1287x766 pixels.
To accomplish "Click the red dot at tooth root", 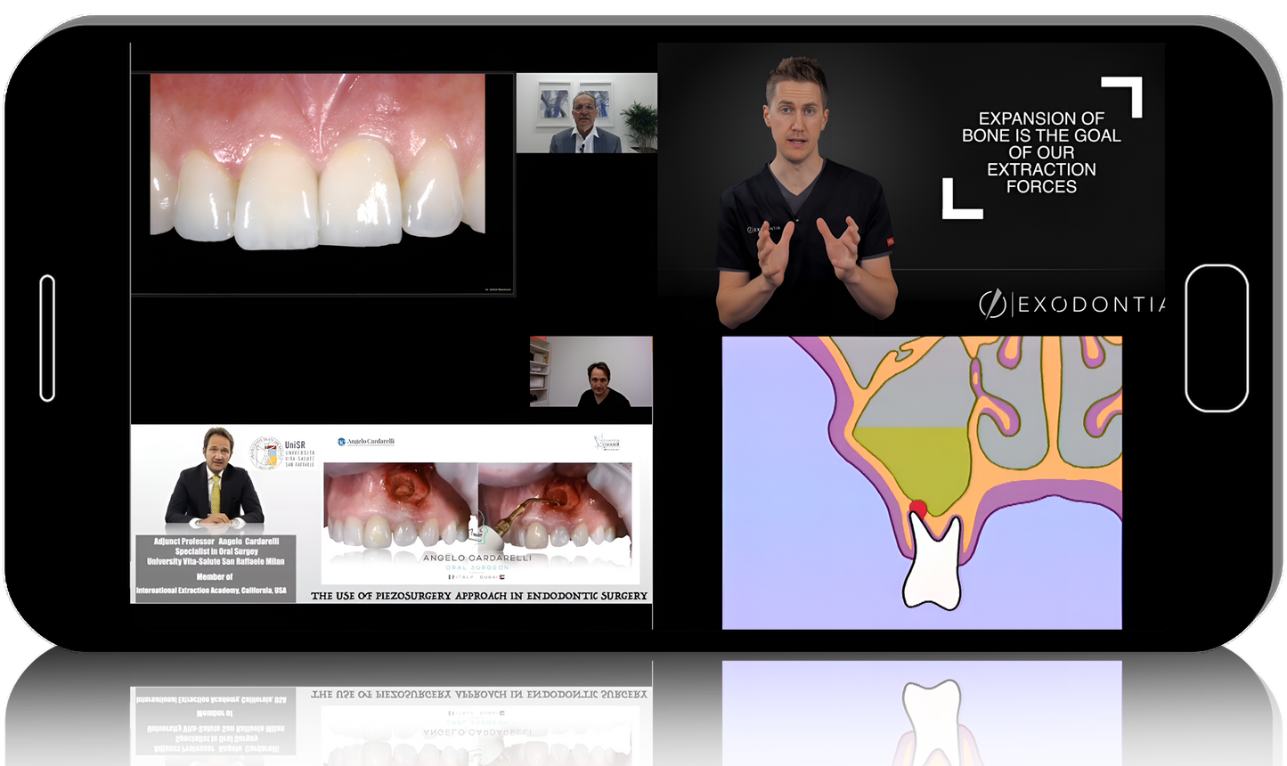I will point(916,509).
